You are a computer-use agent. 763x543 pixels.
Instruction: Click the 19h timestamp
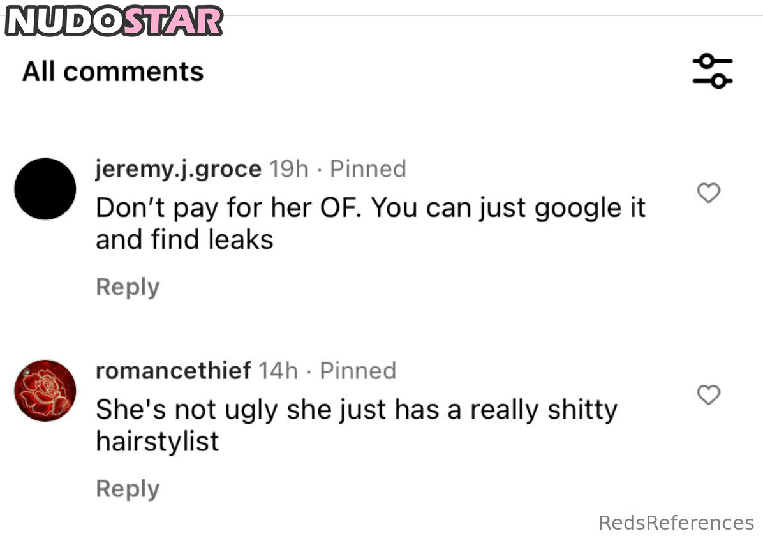[x=289, y=169]
